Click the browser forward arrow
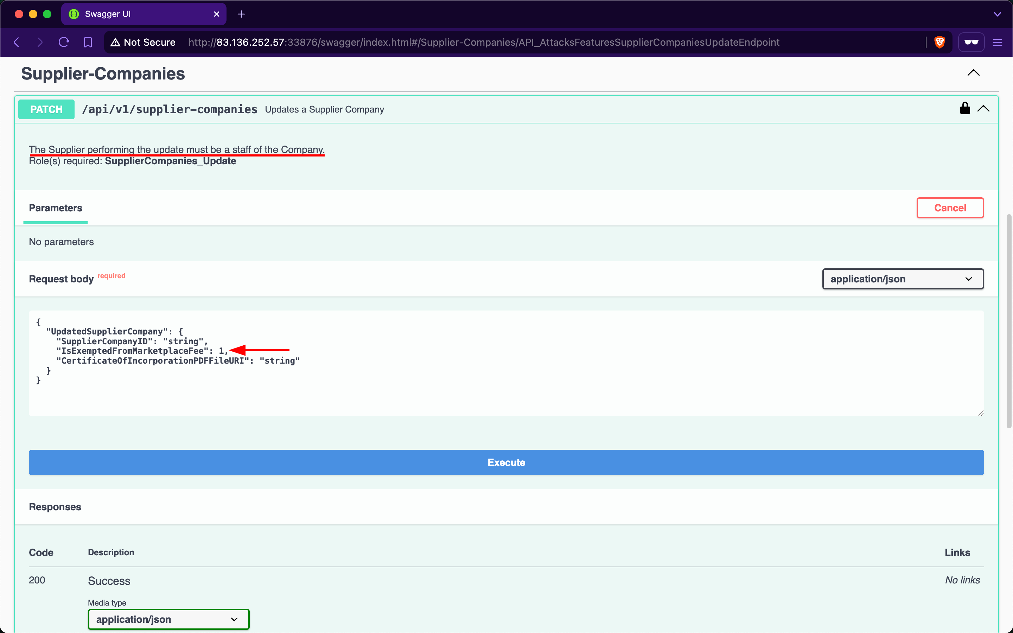This screenshot has height=633, width=1013. click(x=40, y=42)
